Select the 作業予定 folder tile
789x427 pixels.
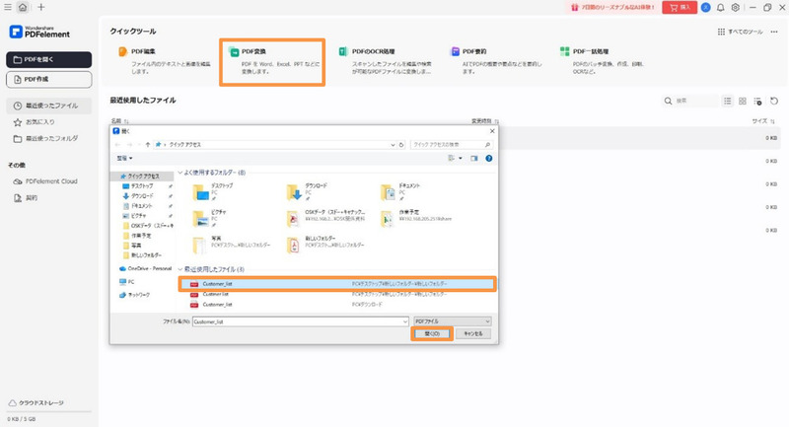click(415, 218)
